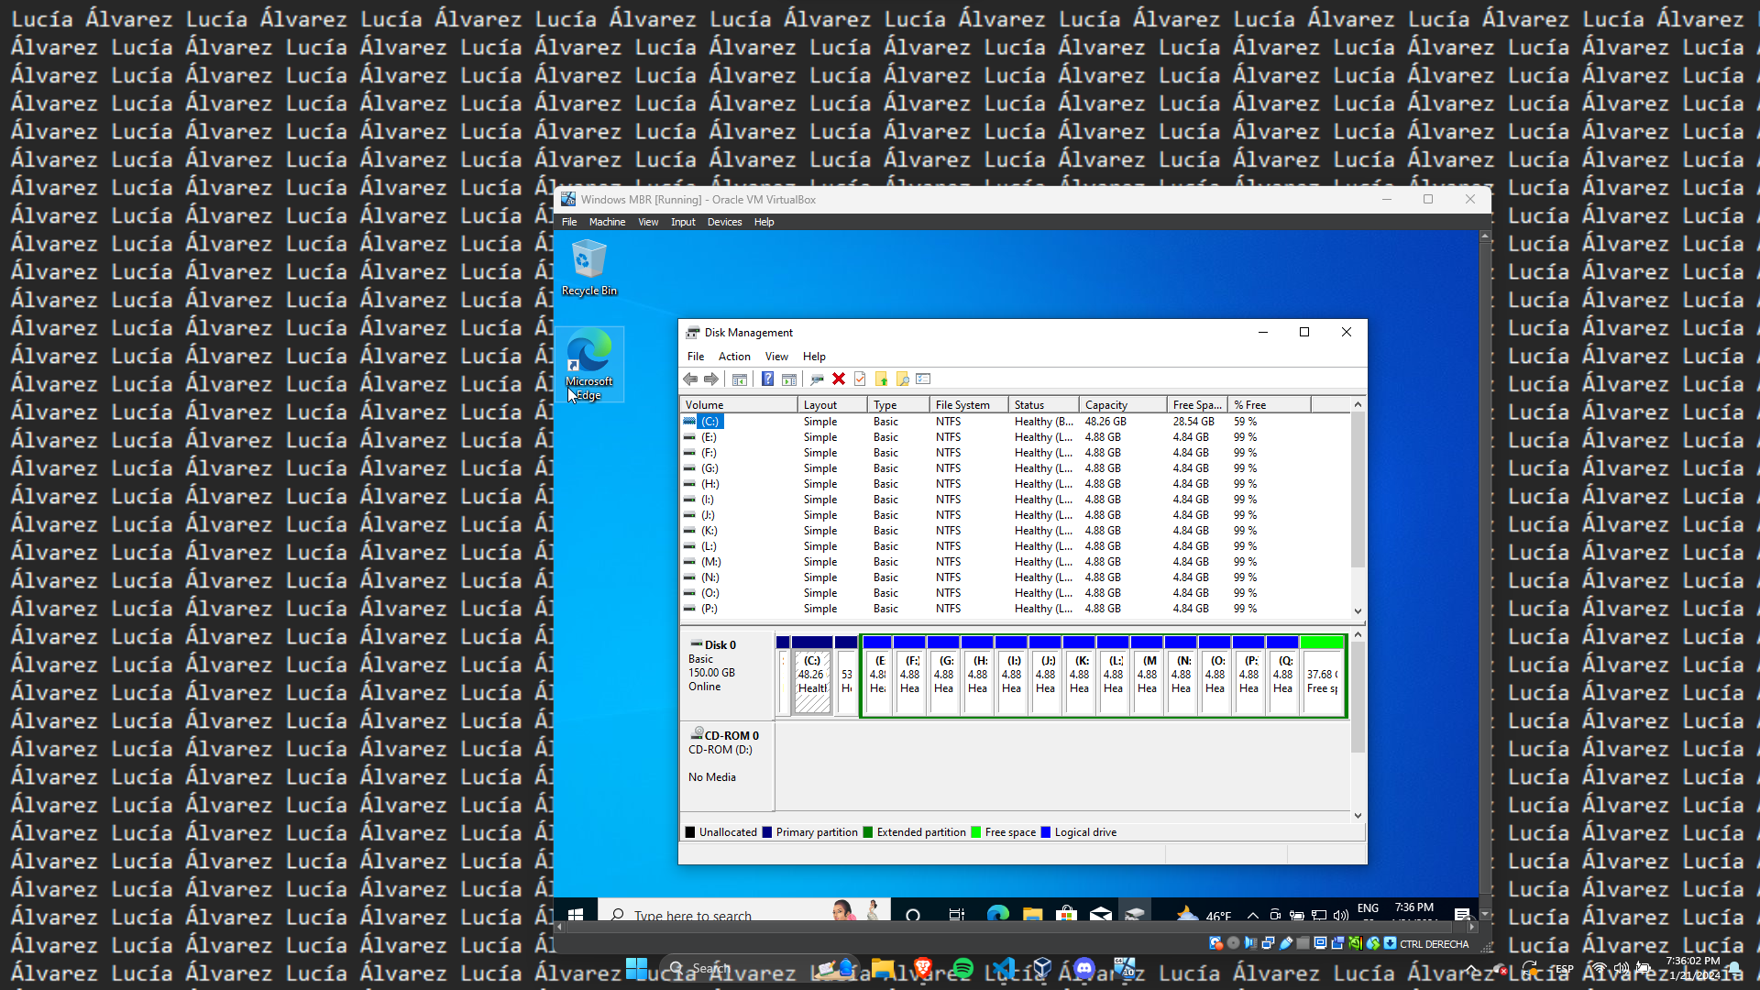Open the Devices menu in VirtualBox
The image size is (1760, 990).
tap(724, 222)
